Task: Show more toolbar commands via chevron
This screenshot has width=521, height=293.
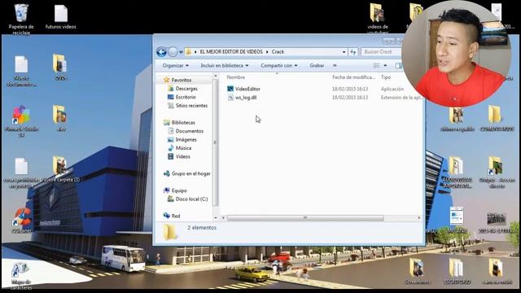Action: (x=335, y=66)
